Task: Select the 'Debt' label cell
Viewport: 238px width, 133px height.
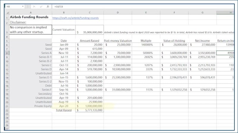Action: click(x=31, y=85)
